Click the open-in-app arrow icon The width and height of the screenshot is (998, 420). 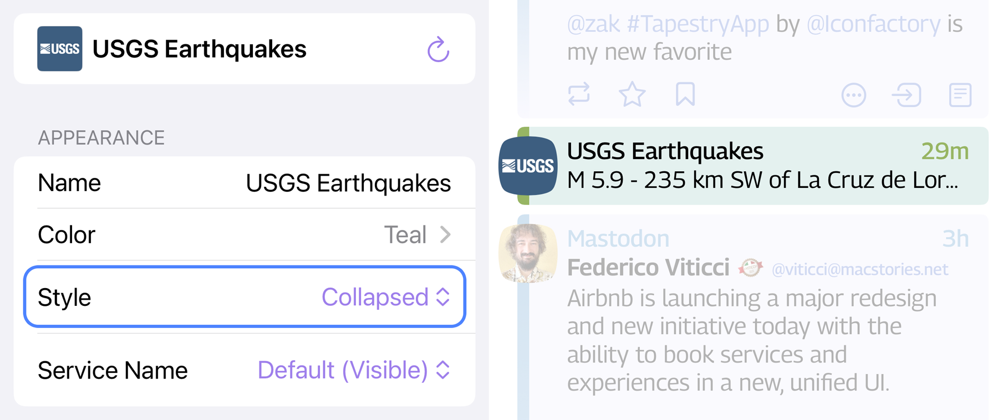pyautogui.click(x=907, y=95)
